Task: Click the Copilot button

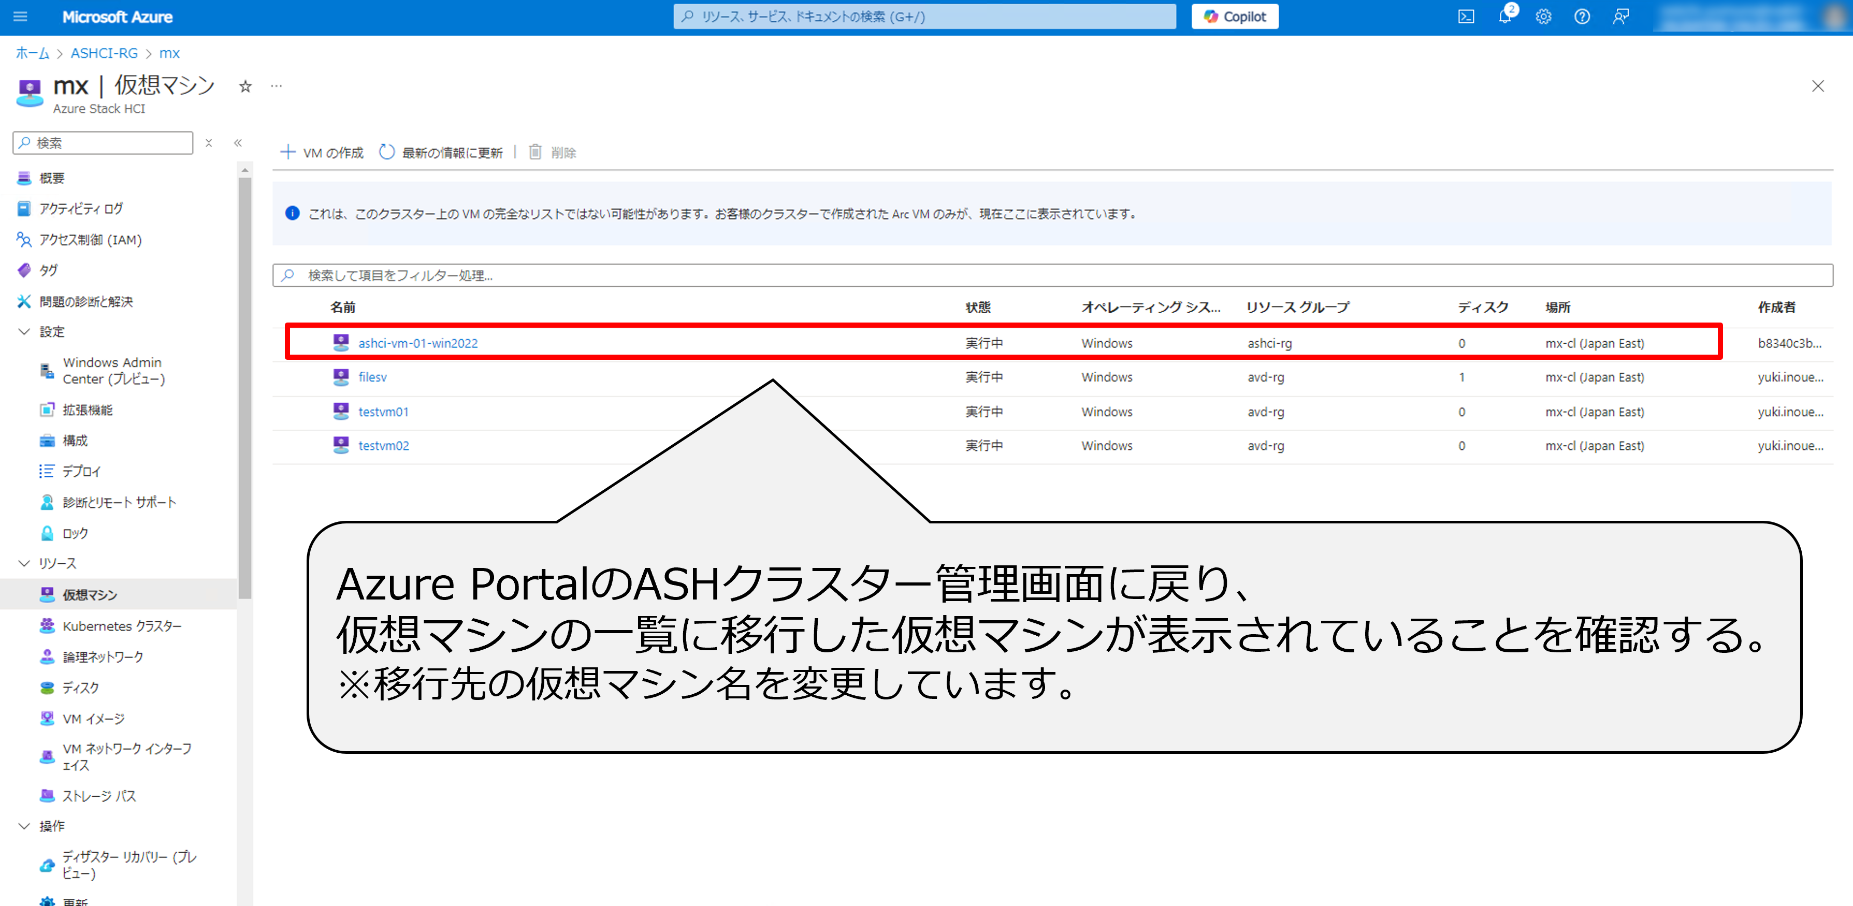Action: coord(1234,17)
